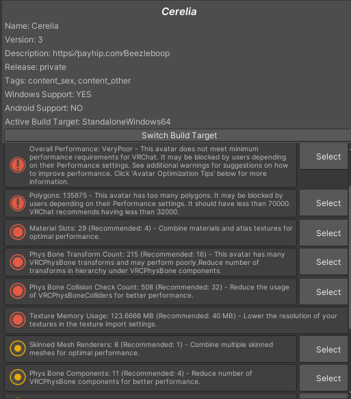Click the Texture Memory Usage message row
The height and width of the screenshot is (399, 351).
click(x=176, y=320)
